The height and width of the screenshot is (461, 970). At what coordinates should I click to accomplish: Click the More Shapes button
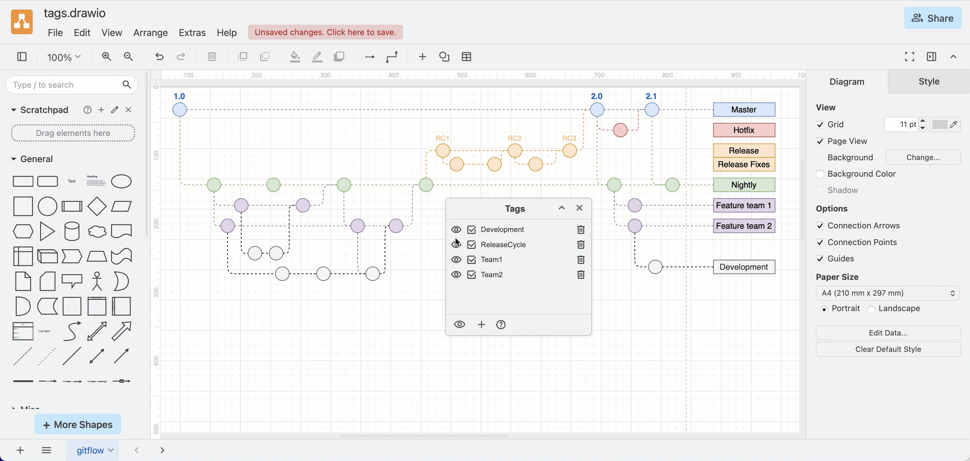coord(78,424)
